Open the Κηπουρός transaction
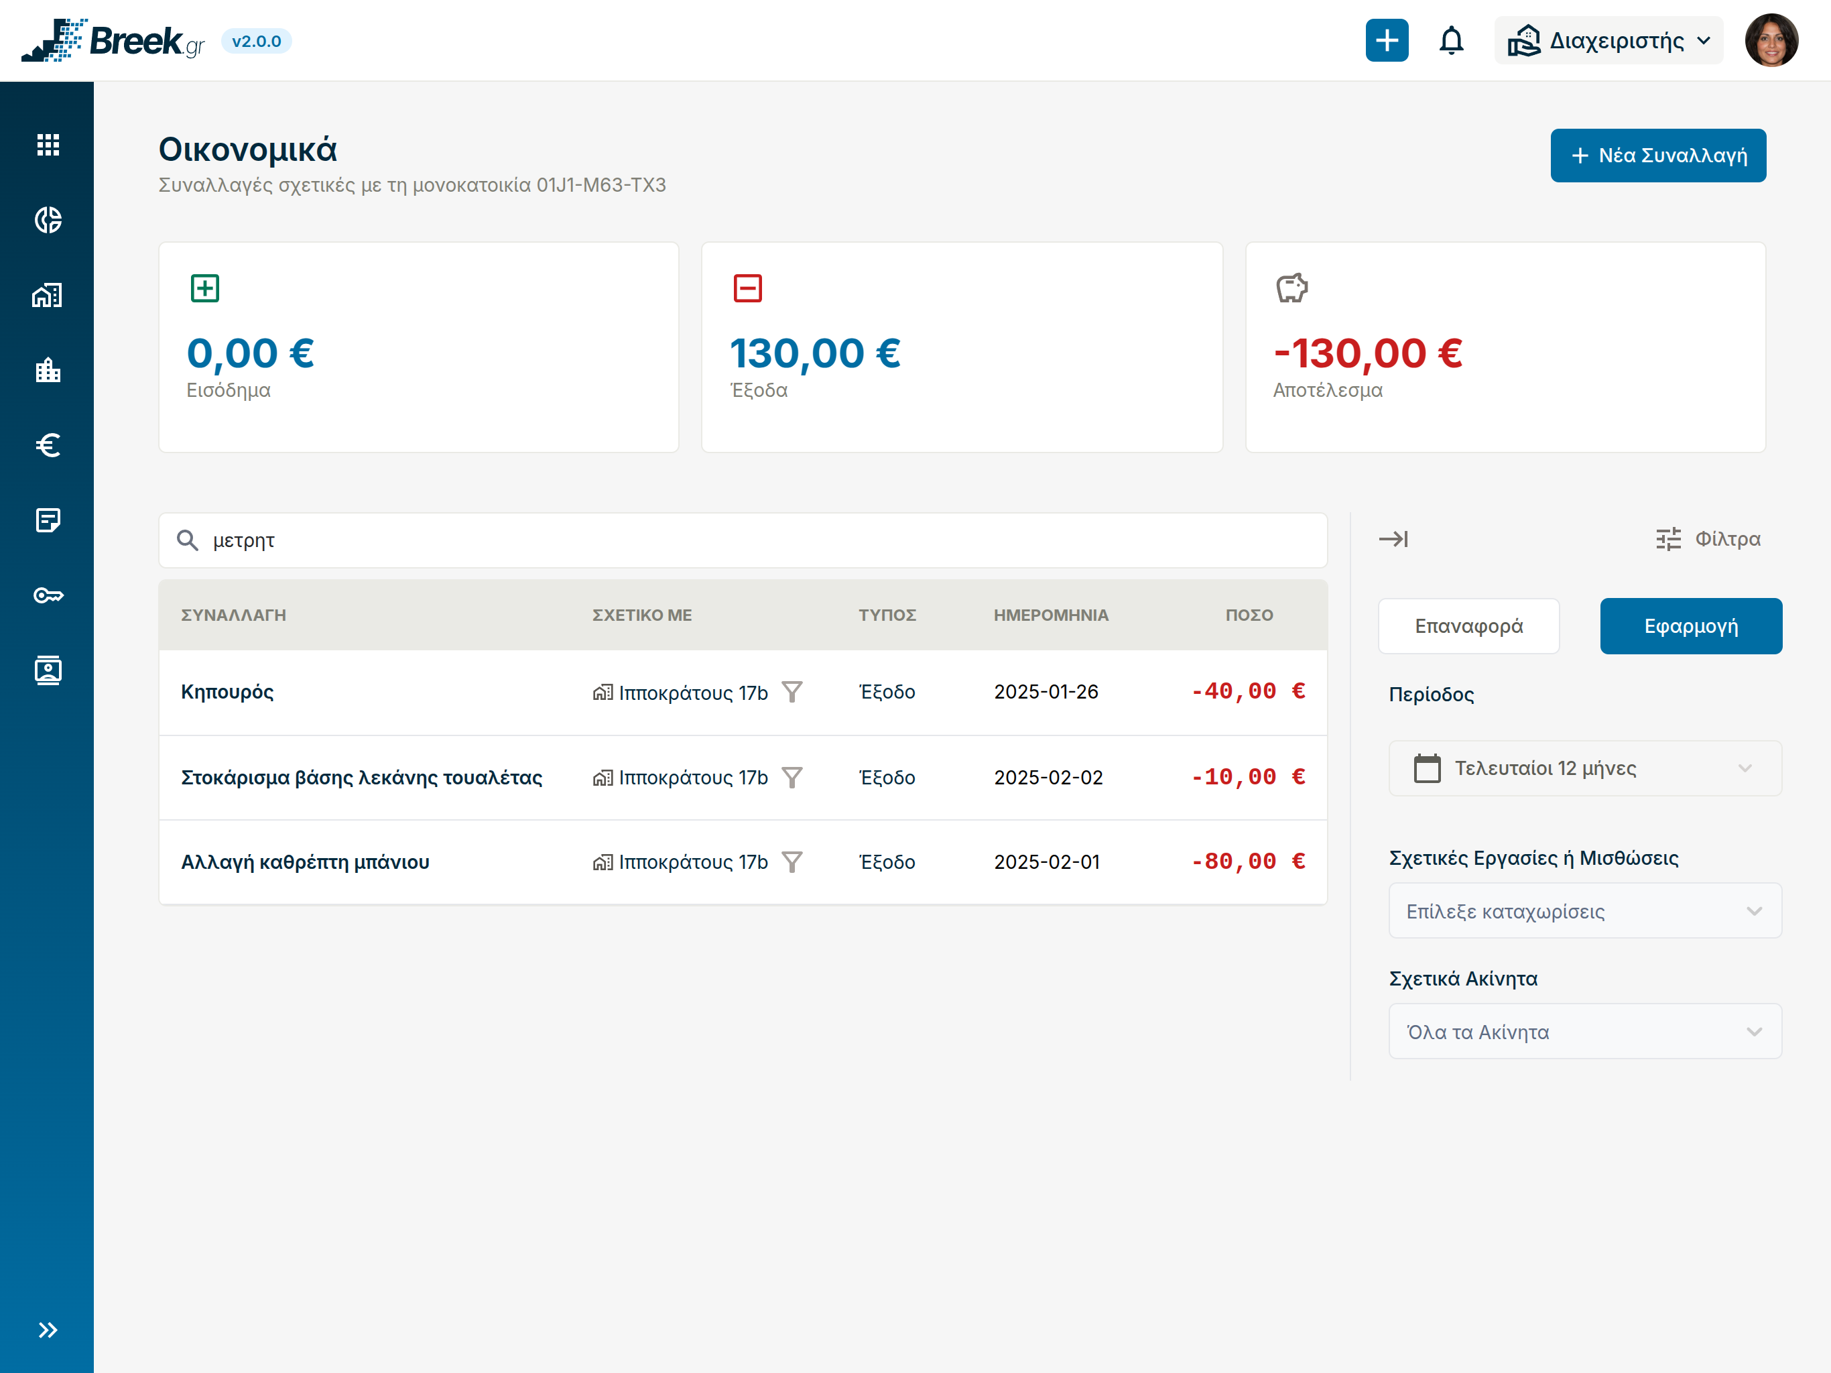The height and width of the screenshot is (1373, 1831). pyautogui.click(x=228, y=693)
